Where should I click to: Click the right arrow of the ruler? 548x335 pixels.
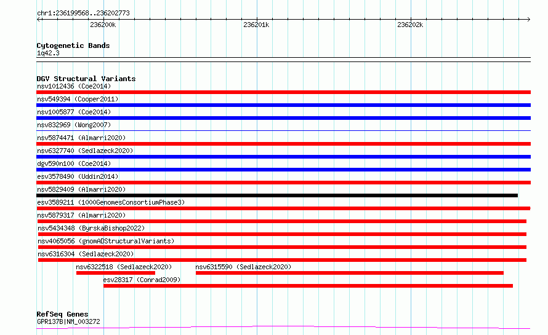pos(528,19)
